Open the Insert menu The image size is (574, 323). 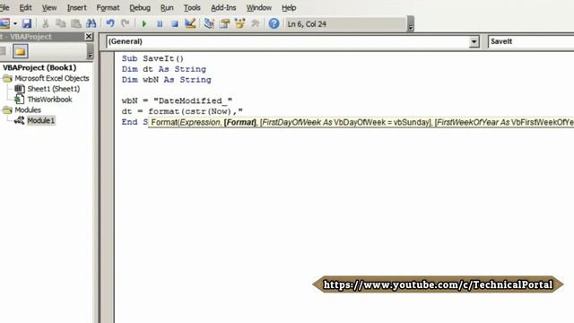tap(76, 7)
